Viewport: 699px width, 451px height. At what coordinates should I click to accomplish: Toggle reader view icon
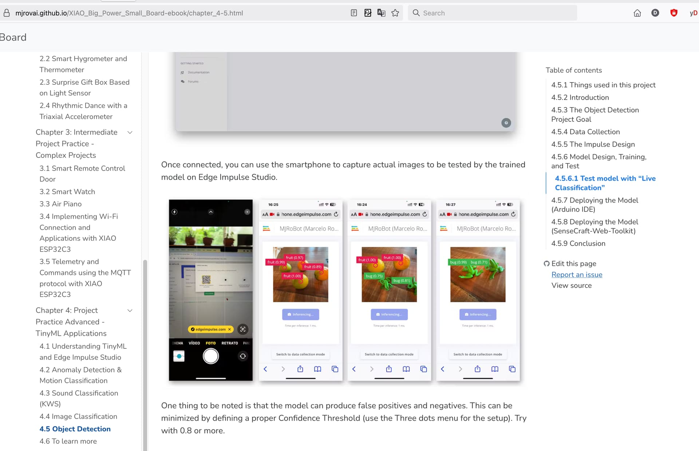pyautogui.click(x=354, y=13)
